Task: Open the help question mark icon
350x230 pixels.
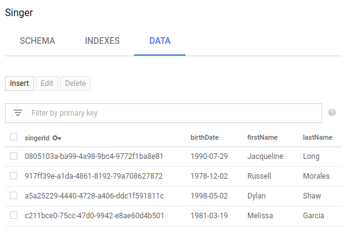Action: 332,113
